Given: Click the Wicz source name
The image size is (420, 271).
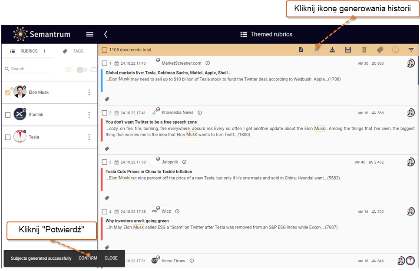Looking at the screenshot, I should 166,211.
